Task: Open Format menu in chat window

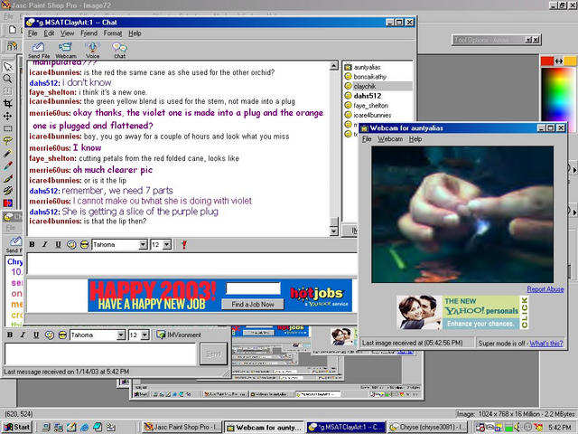Action: coord(112,33)
